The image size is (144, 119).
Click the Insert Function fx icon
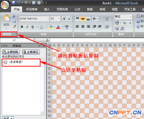pos(47,40)
